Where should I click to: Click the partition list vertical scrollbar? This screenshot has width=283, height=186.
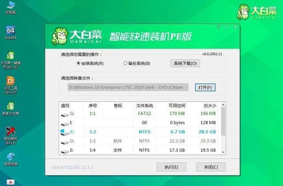click(223, 128)
